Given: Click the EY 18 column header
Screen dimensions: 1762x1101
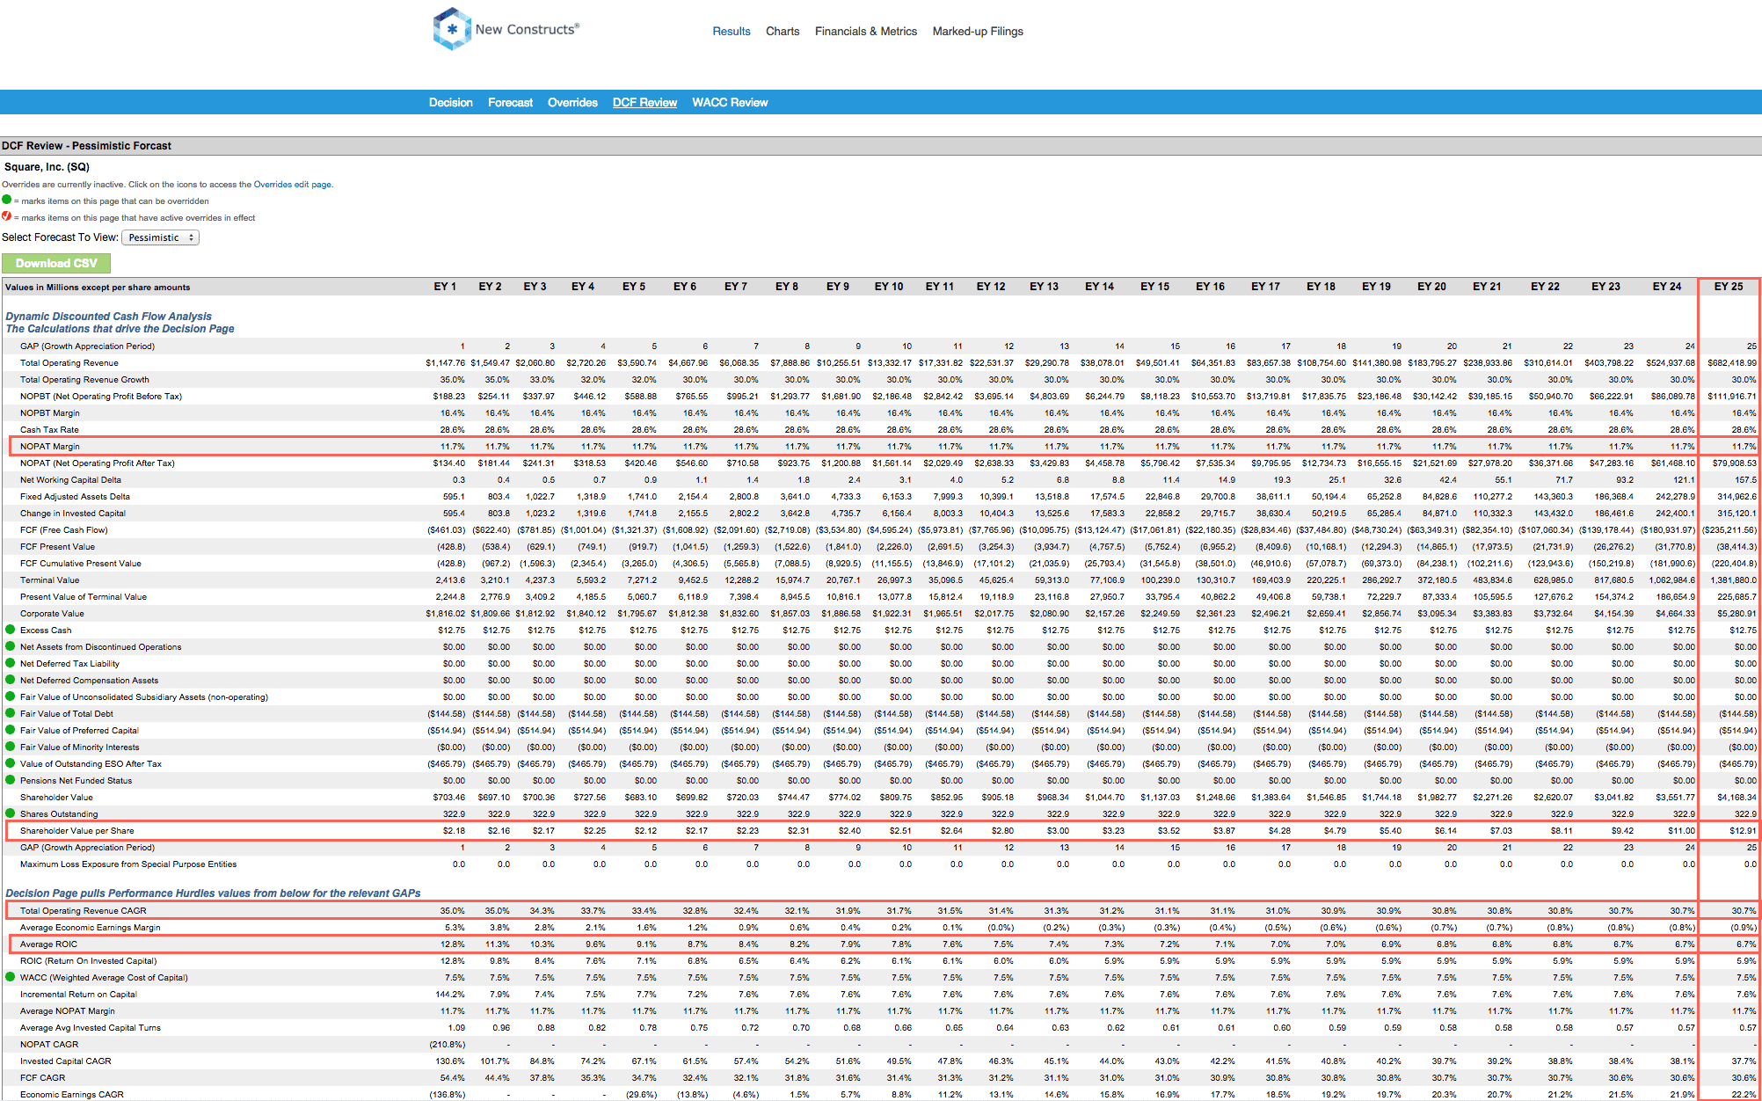Looking at the screenshot, I should pyautogui.click(x=1321, y=287).
